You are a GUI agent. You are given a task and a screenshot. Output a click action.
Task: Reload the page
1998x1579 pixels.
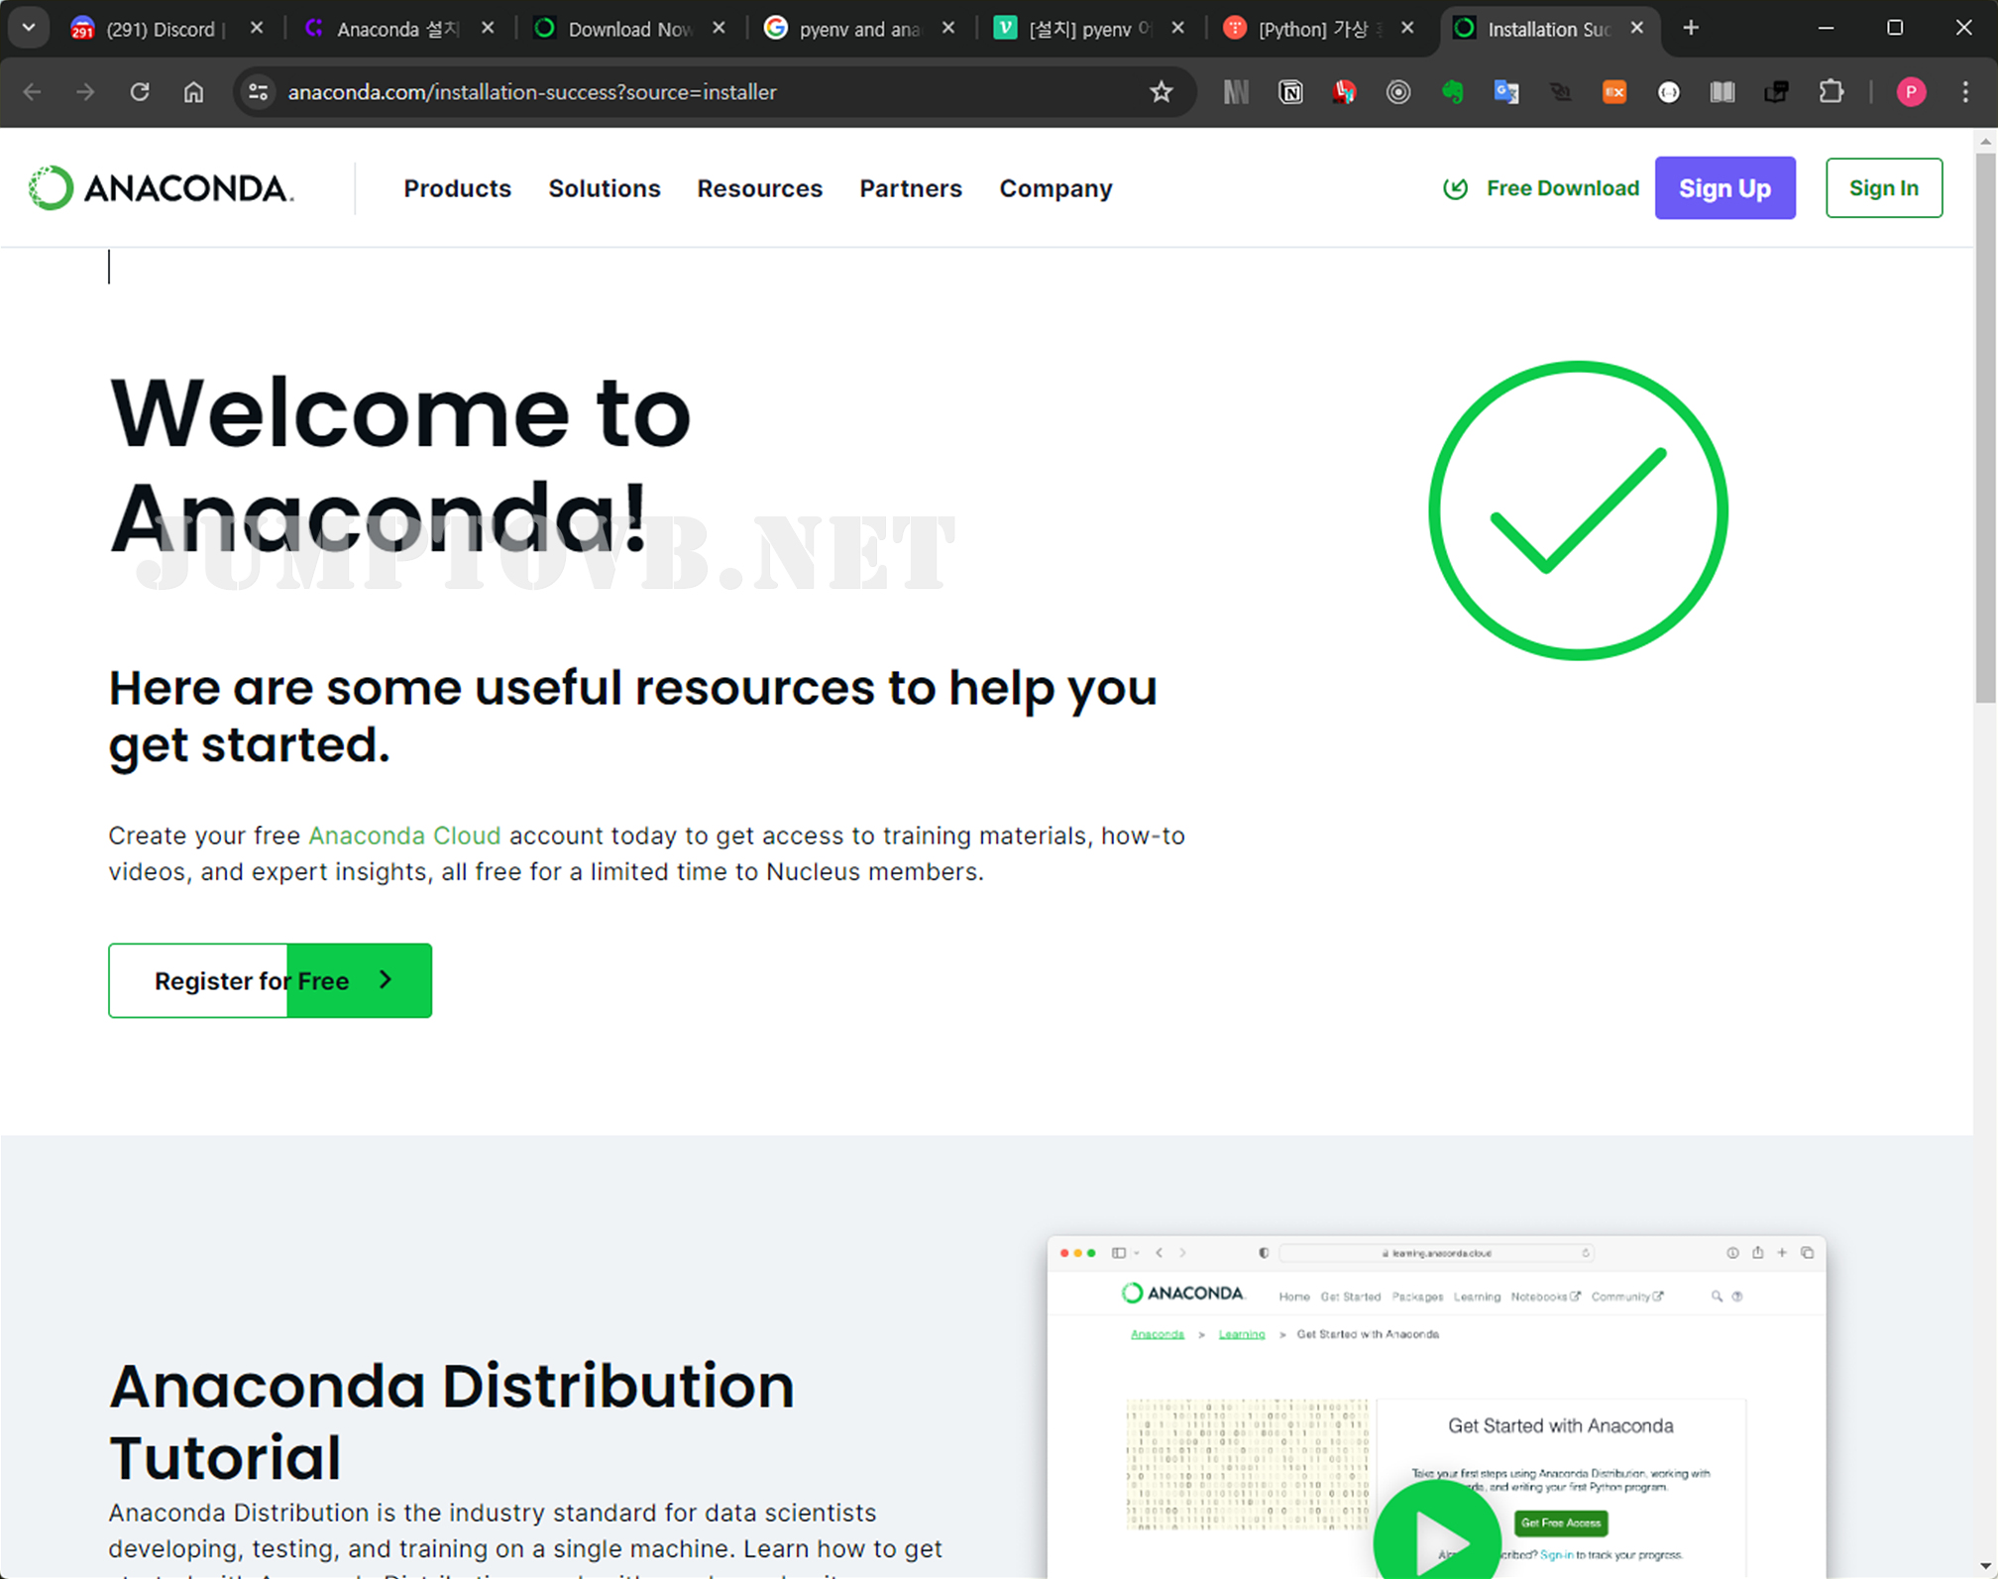[x=140, y=92]
